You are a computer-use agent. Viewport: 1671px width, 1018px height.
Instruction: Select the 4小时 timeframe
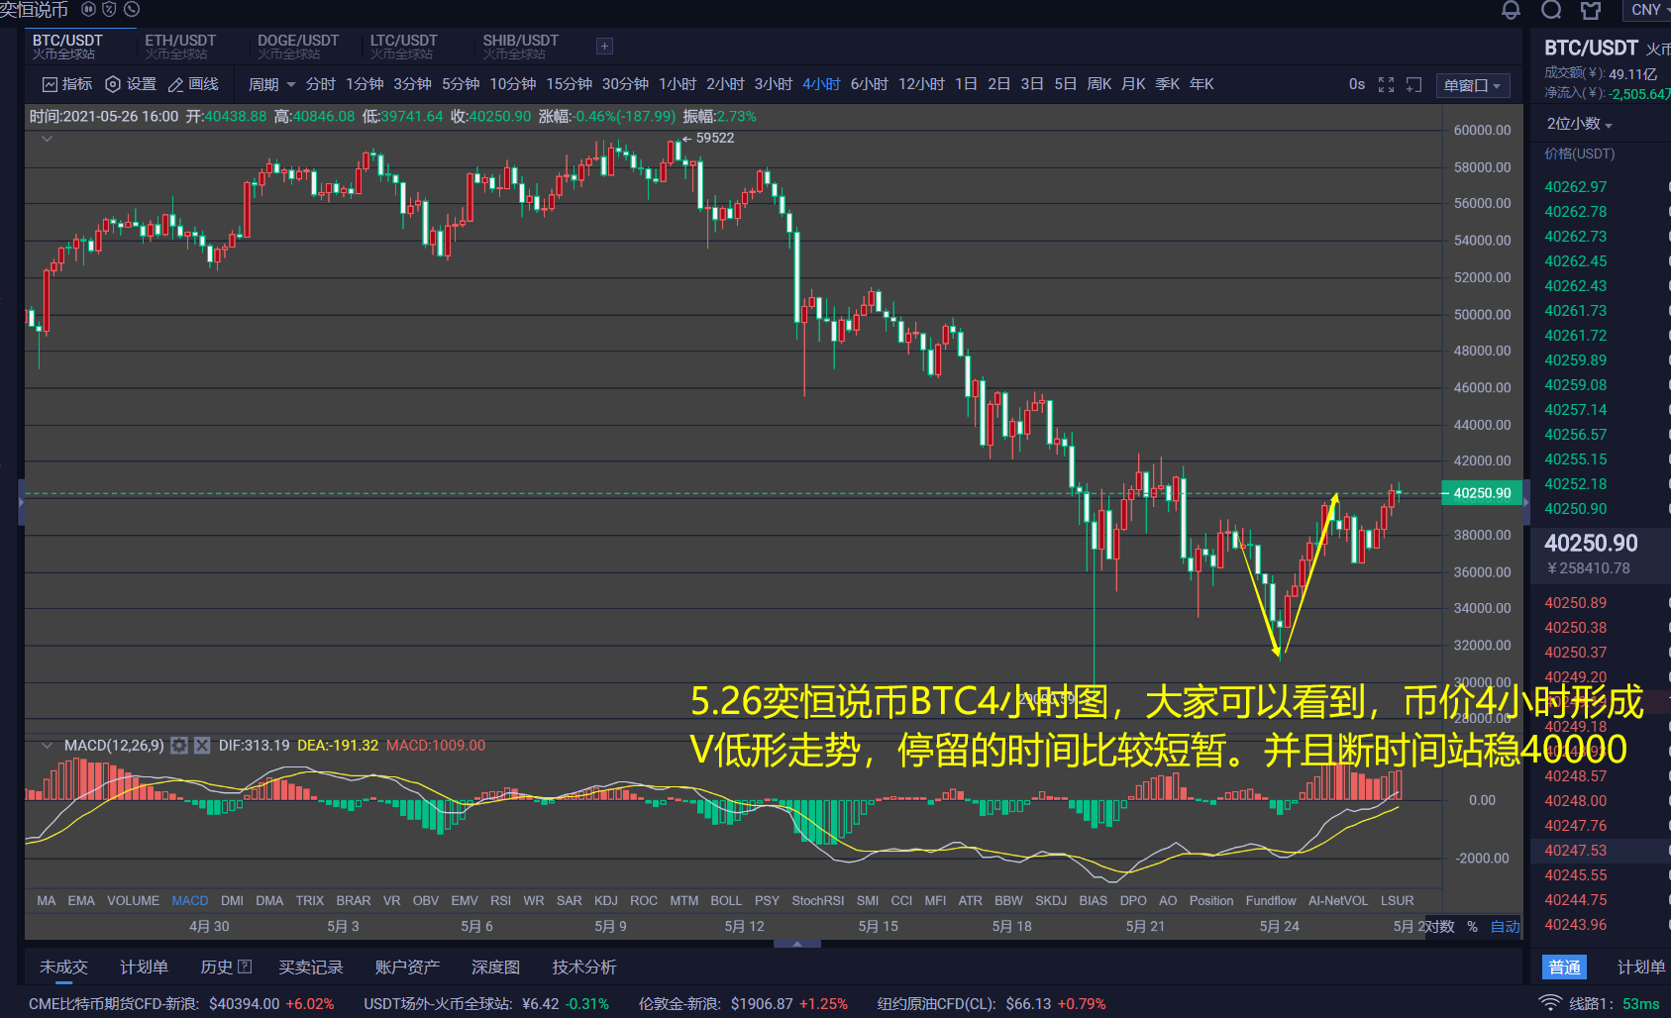821,83
